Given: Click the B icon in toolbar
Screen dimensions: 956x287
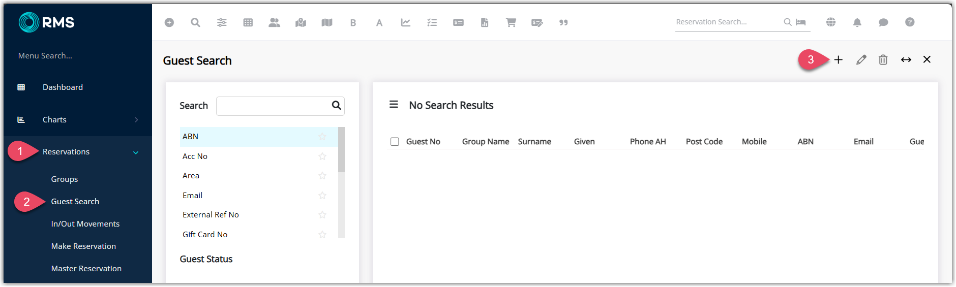Looking at the screenshot, I should pyautogui.click(x=353, y=22).
